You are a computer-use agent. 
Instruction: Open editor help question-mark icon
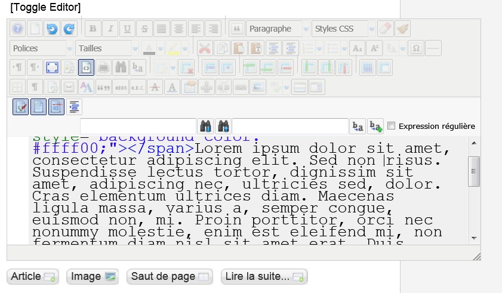click(17, 29)
